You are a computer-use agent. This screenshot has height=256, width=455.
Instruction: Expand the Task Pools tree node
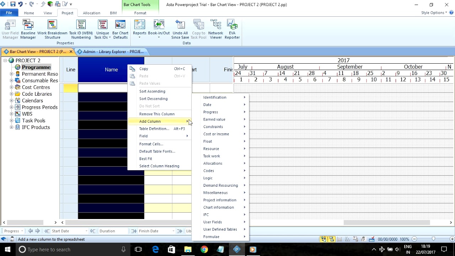click(11, 121)
